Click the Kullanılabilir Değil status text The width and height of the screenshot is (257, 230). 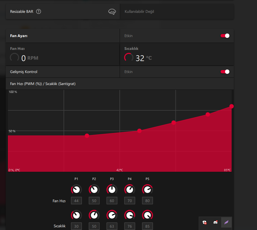[x=139, y=12]
